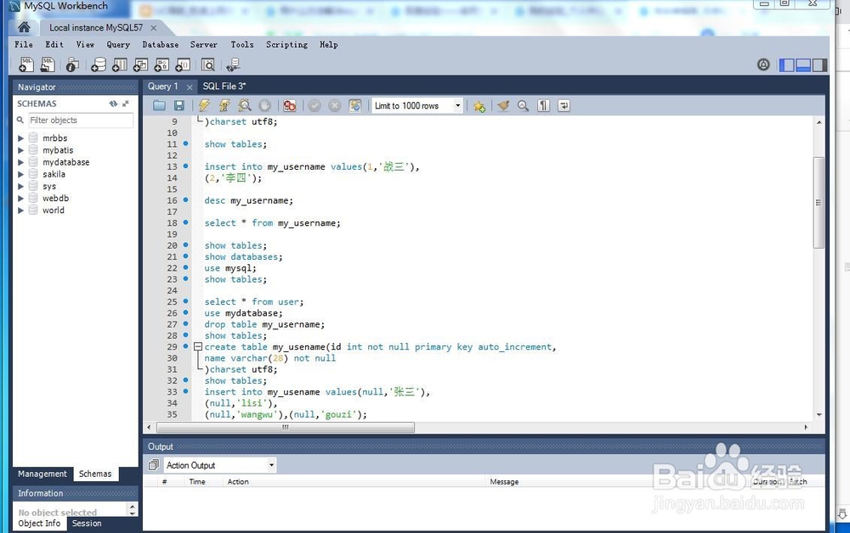Expand the mydatabase schema

pos(20,162)
